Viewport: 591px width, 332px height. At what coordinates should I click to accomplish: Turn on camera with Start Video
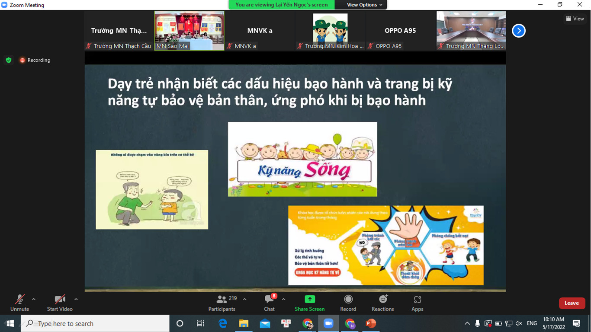coord(60,303)
